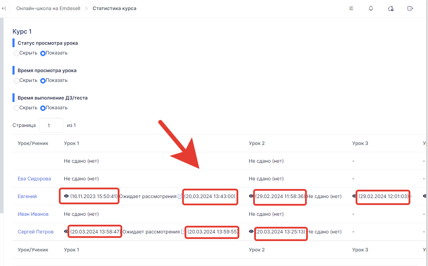Viewport: 428px width, 266px height.
Task: Click the logout icon in header
Action: (410, 8)
